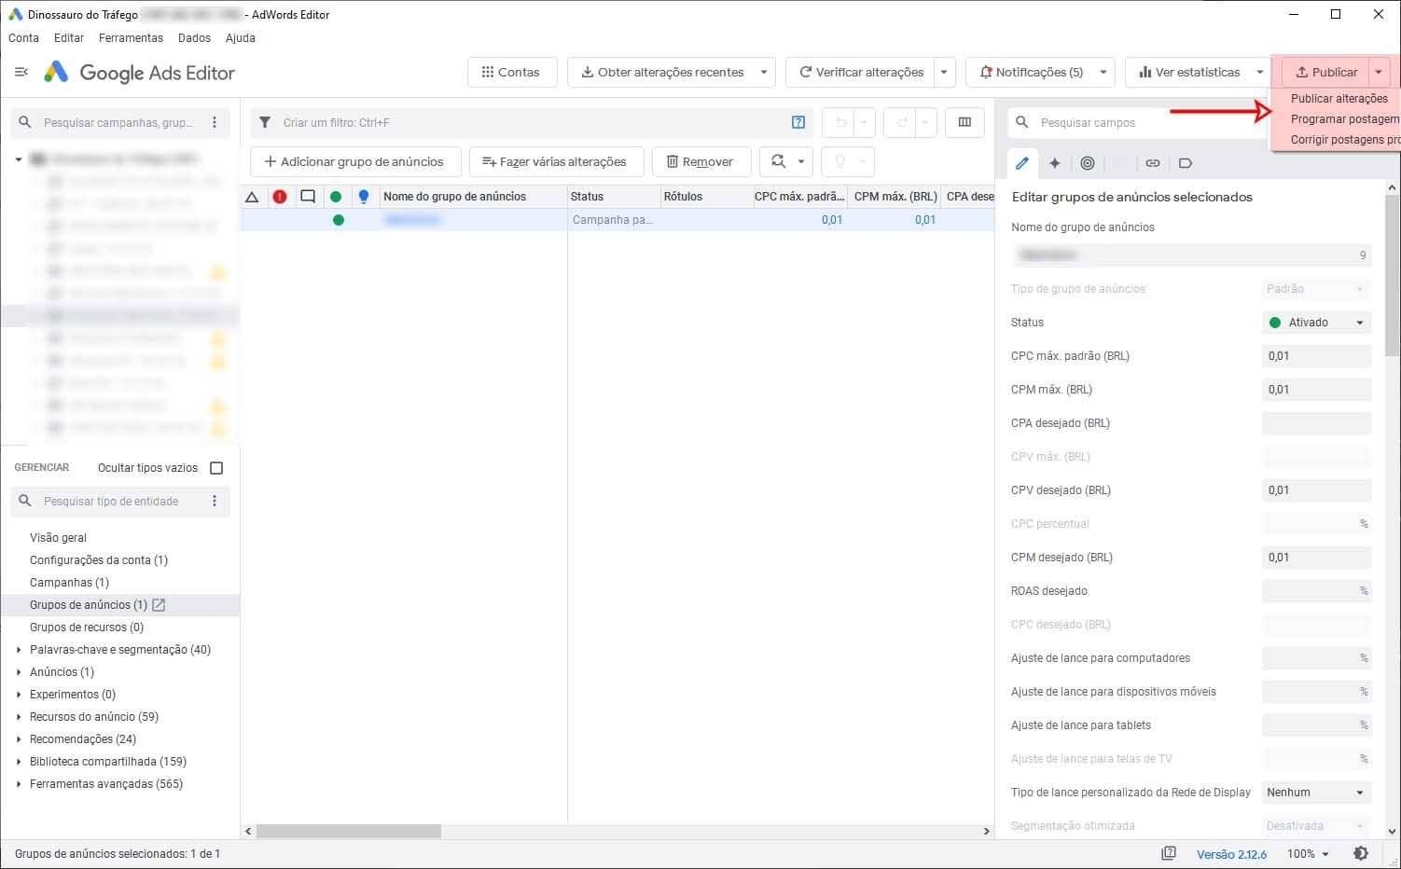Select the target segmentation tab in the editor panel
Image resolution: width=1401 pixels, height=869 pixels.
pos(1088,163)
